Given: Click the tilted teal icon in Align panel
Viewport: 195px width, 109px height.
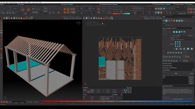Looking at the screenshot, I should coord(179,32).
